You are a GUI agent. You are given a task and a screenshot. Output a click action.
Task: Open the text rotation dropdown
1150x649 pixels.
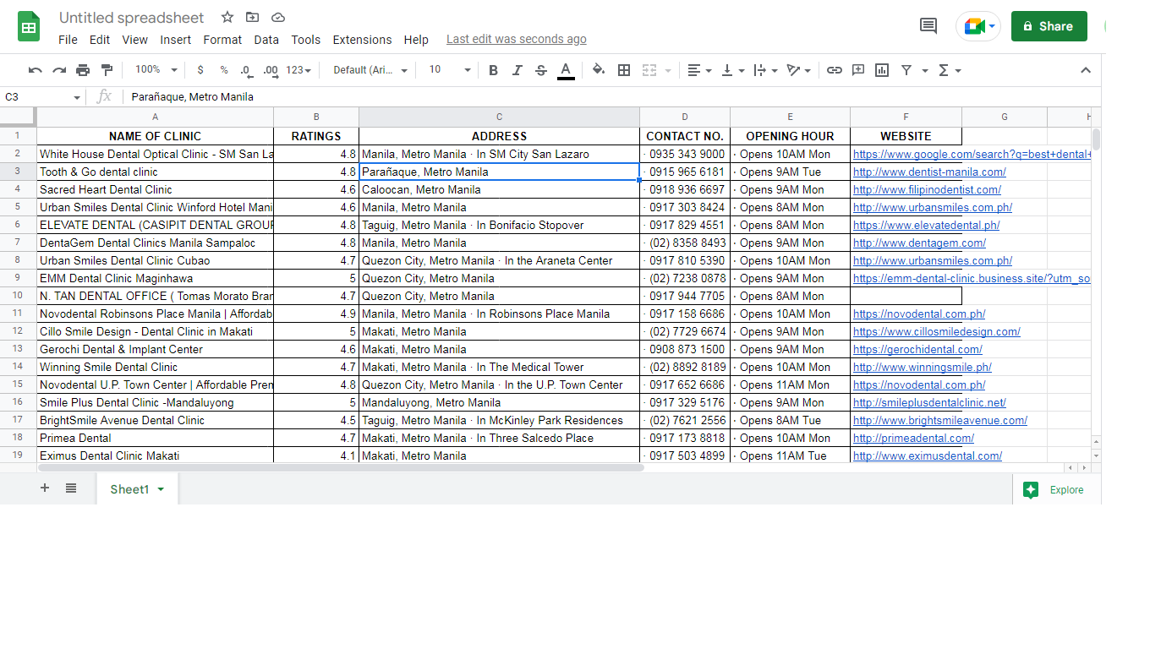point(799,70)
